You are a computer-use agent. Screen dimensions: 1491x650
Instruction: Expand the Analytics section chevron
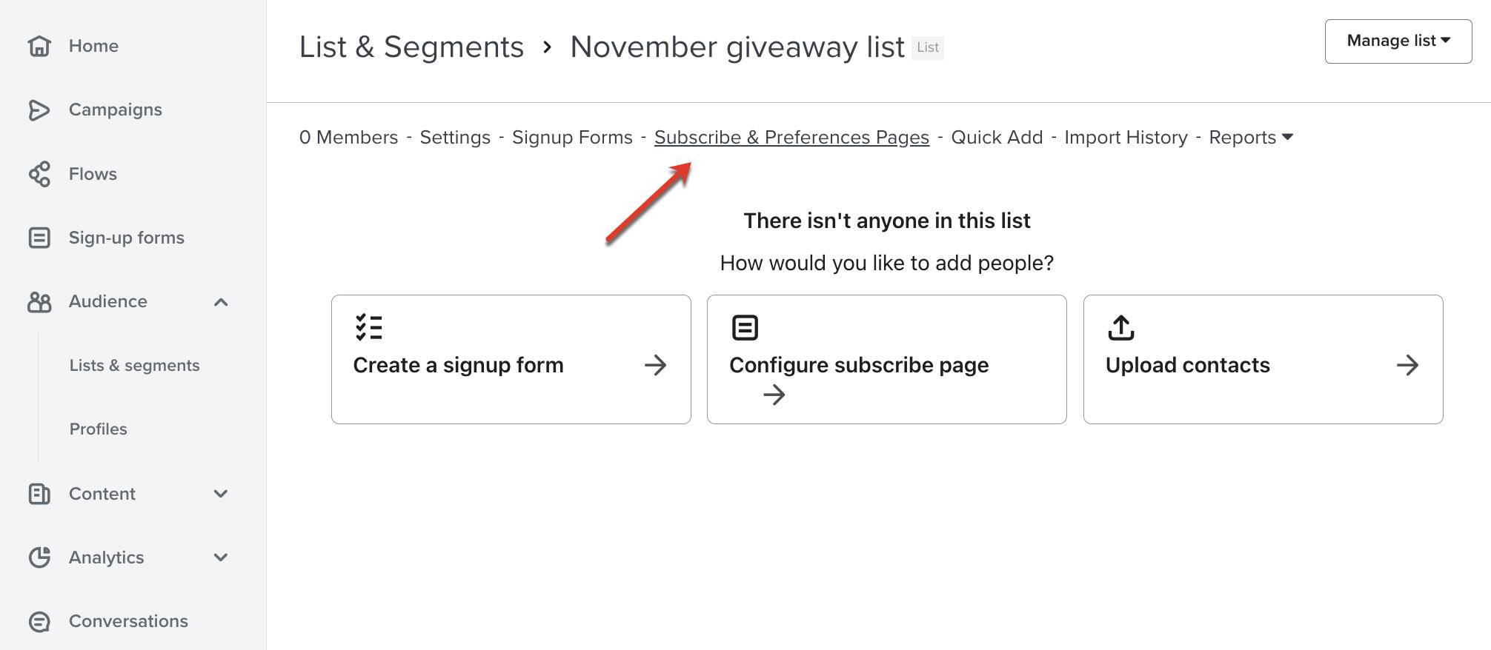[220, 557]
